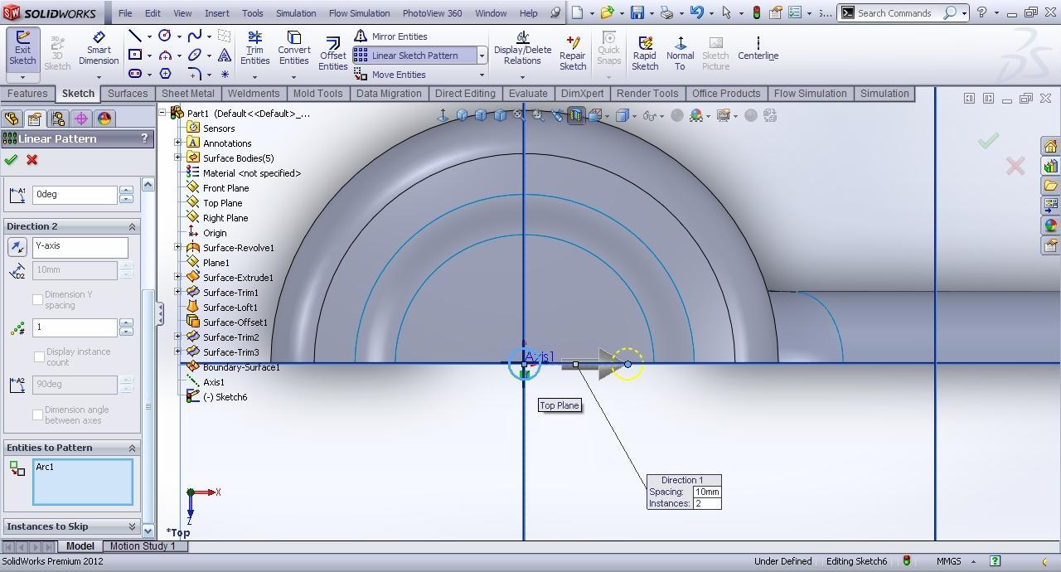The width and height of the screenshot is (1061, 572).
Task: Click the confirmation corner red X
Action: (x=1015, y=166)
